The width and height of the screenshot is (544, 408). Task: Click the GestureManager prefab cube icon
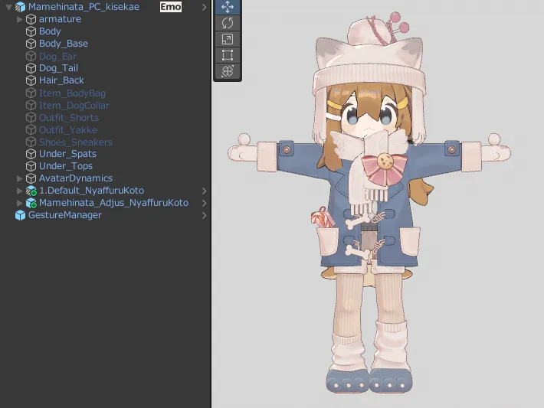coord(20,215)
